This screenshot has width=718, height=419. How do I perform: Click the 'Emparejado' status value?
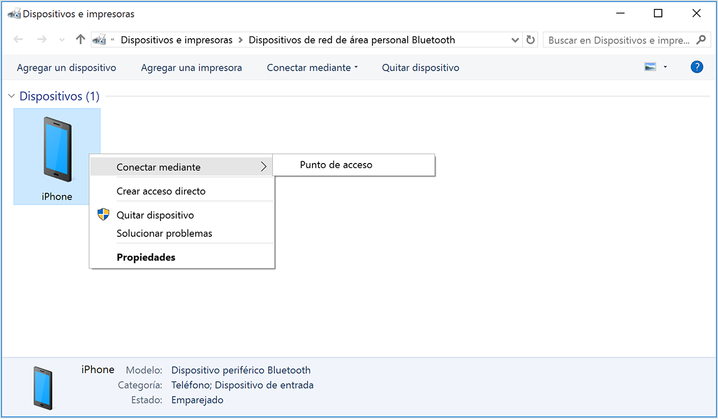click(197, 401)
